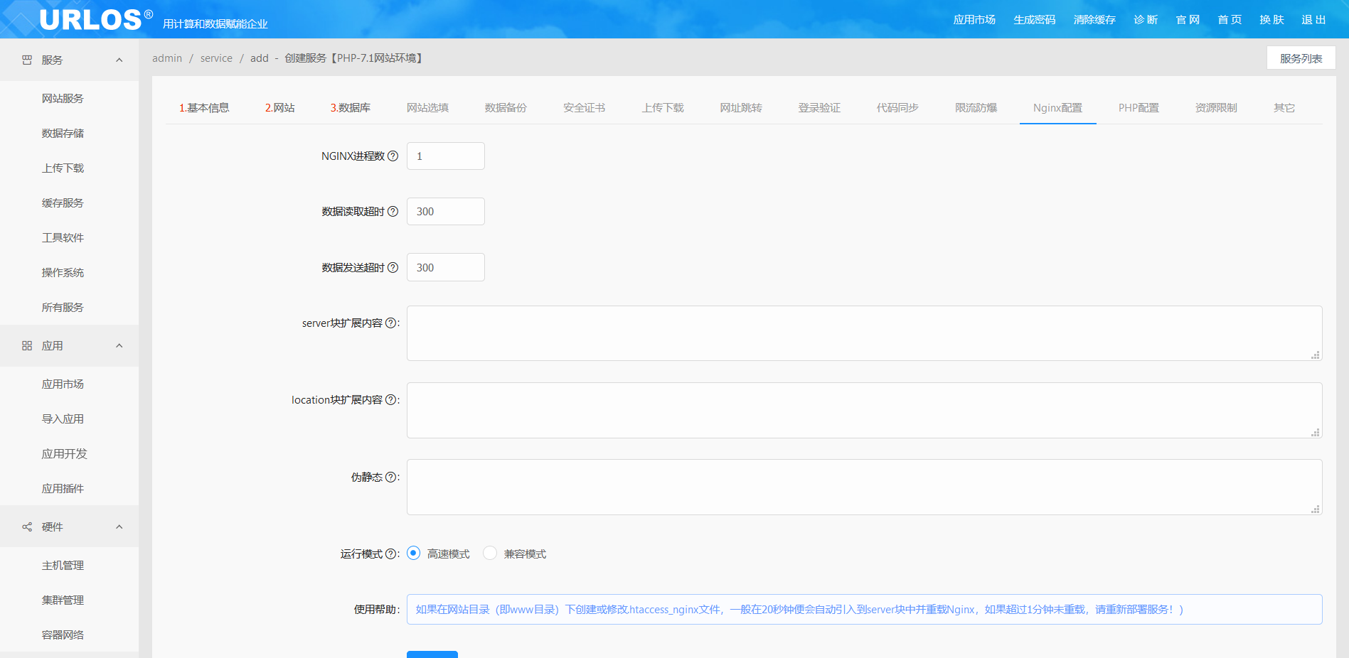Click into the 伪静态 text area
1349x658 pixels.
pyautogui.click(x=863, y=487)
